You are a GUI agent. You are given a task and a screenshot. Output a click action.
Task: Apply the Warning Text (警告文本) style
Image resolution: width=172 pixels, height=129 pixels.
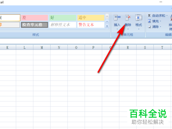tap(91, 25)
